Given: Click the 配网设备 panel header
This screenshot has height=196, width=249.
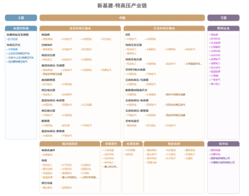Looking at the screenshot, I should [x=223, y=28].
